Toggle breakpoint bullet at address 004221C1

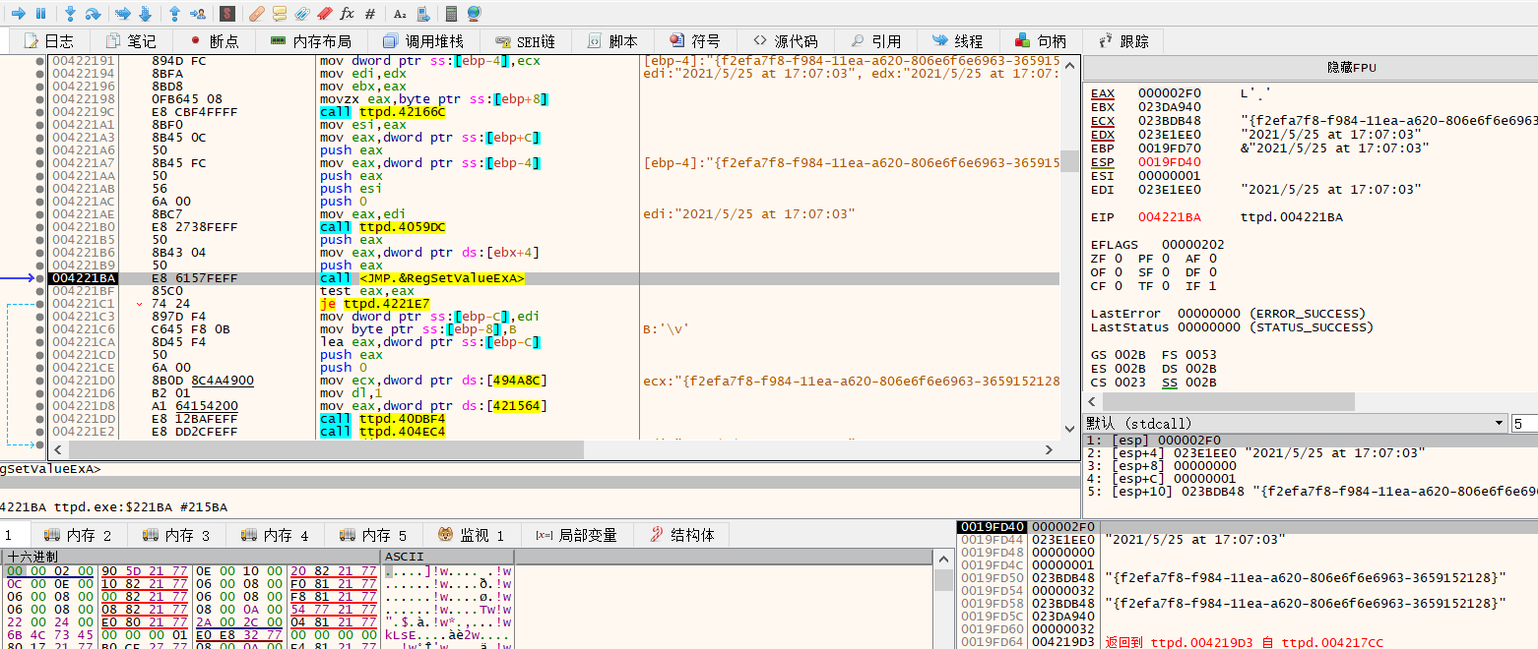click(x=40, y=304)
